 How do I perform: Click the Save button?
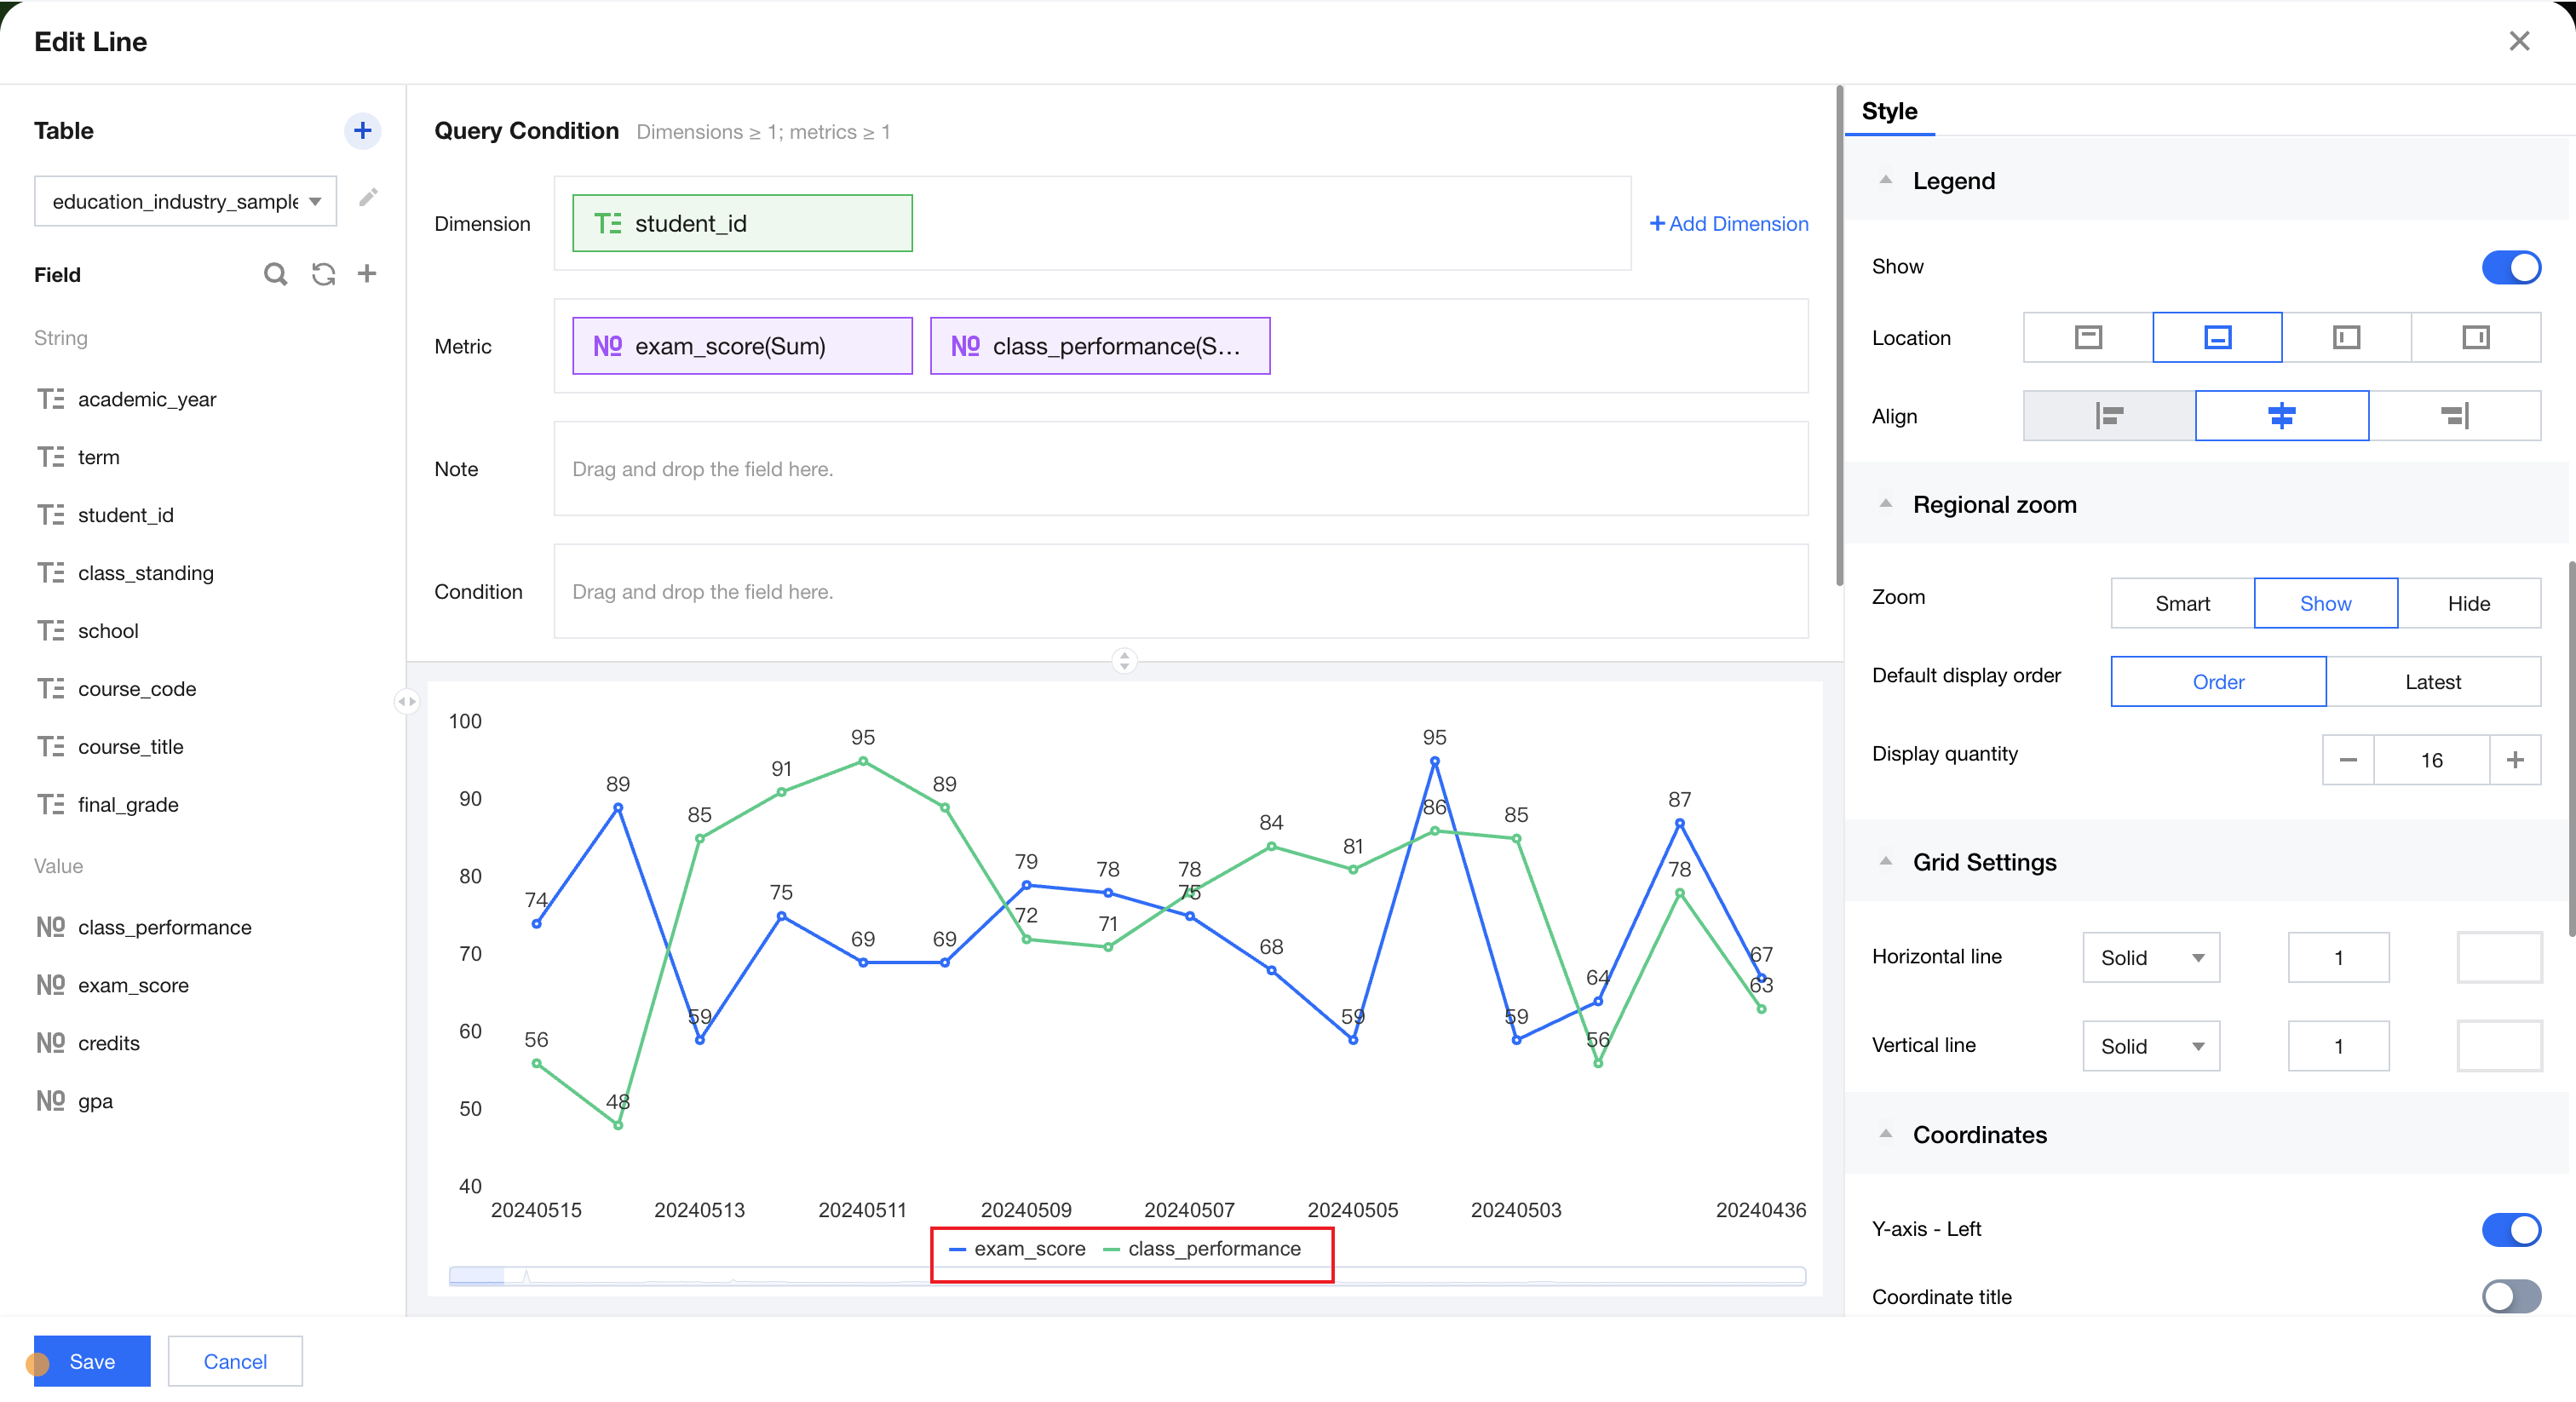[x=92, y=1361]
